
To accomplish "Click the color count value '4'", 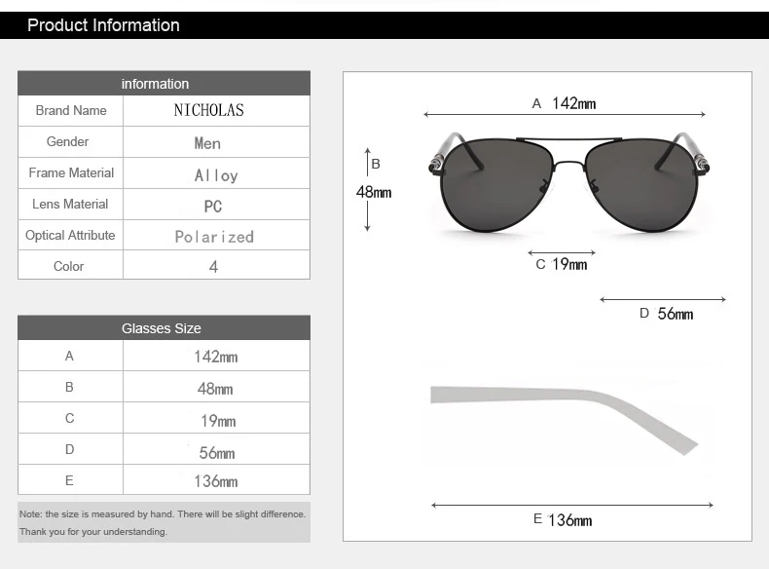I will point(213,267).
